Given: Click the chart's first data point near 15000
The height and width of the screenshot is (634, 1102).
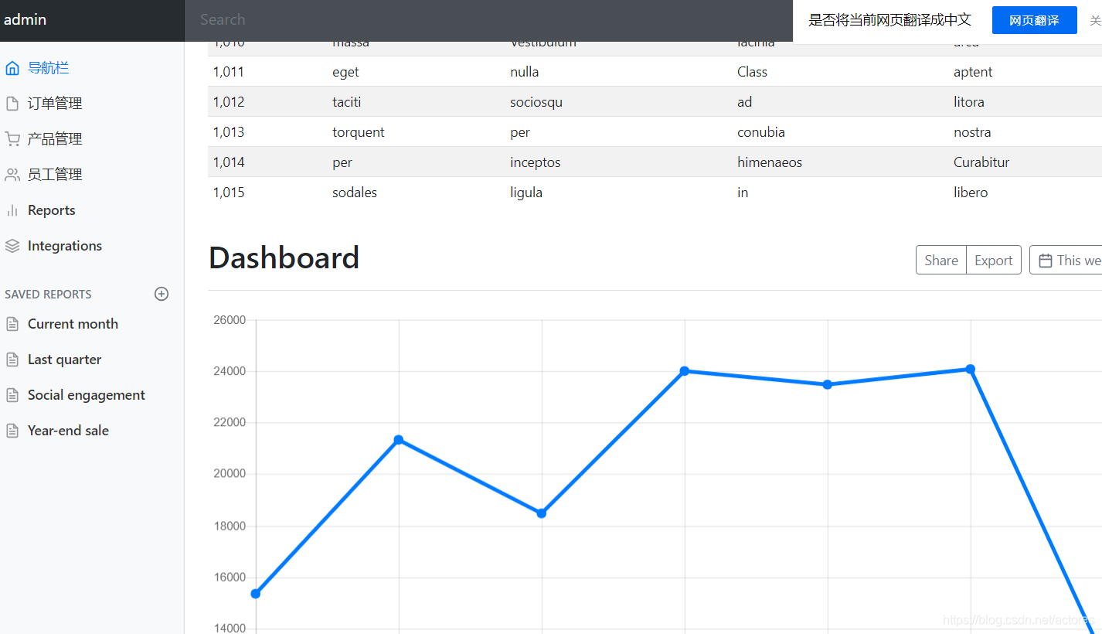Looking at the screenshot, I should 256,594.
